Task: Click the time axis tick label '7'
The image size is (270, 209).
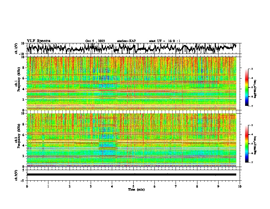Action: [x=176, y=186]
